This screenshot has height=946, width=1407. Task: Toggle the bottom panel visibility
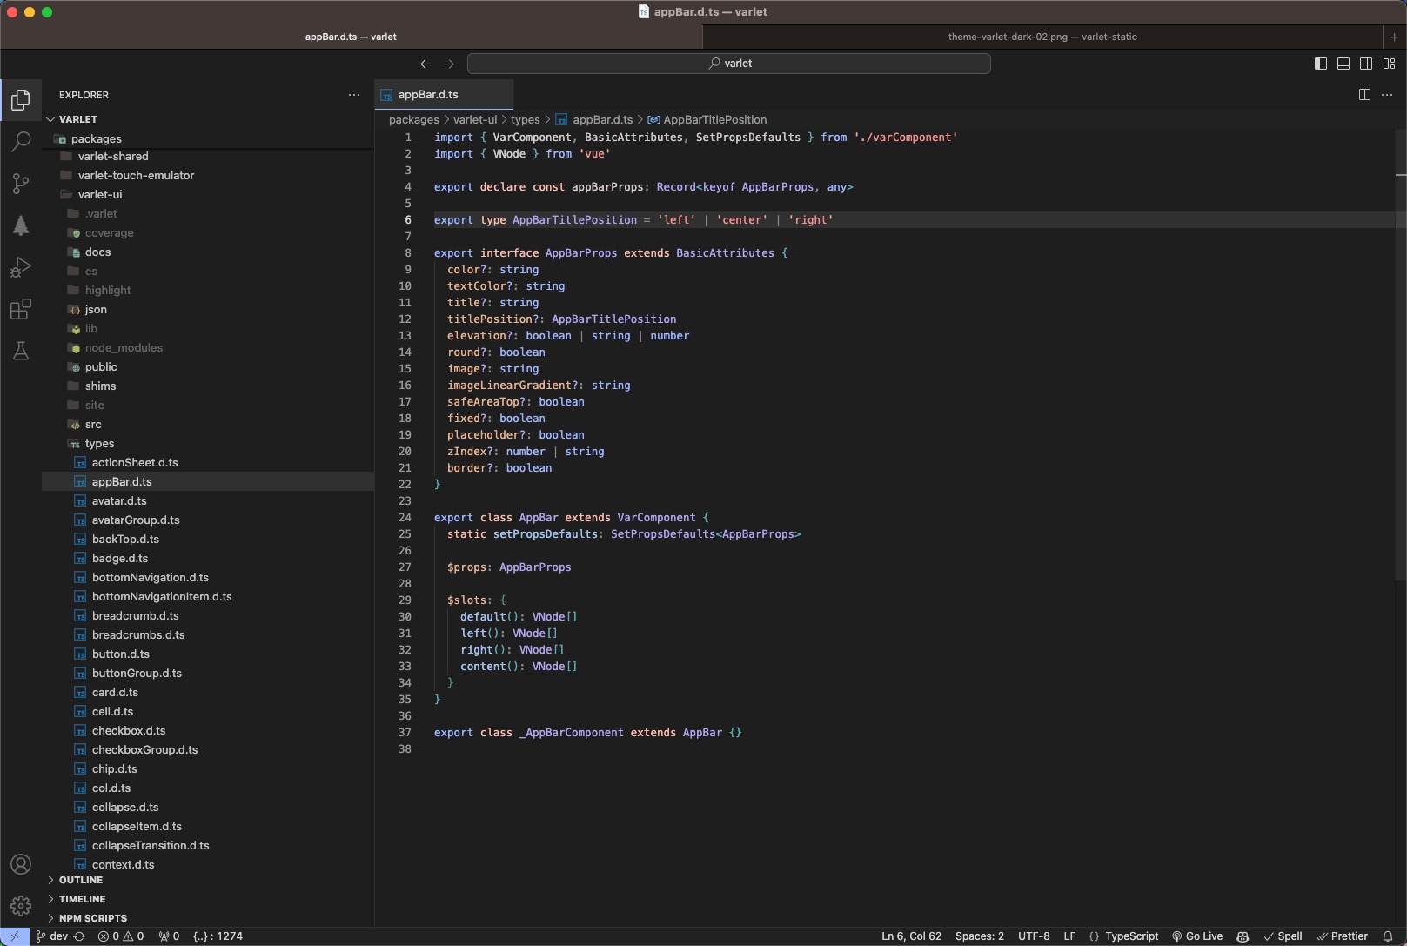(1343, 64)
